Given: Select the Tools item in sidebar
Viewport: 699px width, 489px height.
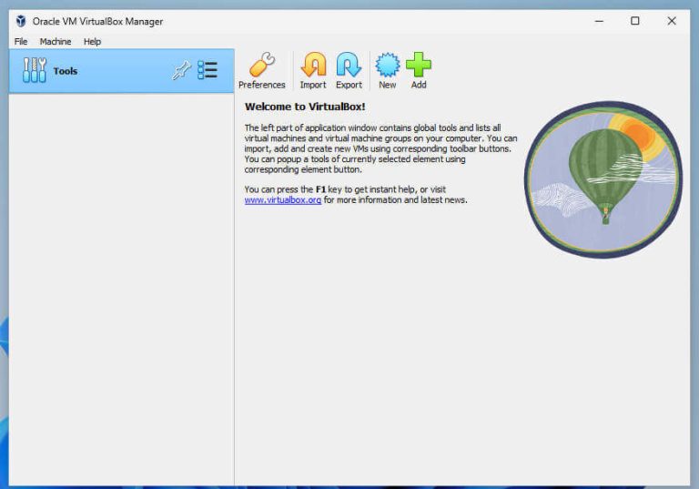Looking at the screenshot, I should pyautogui.click(x=121, y=71).
